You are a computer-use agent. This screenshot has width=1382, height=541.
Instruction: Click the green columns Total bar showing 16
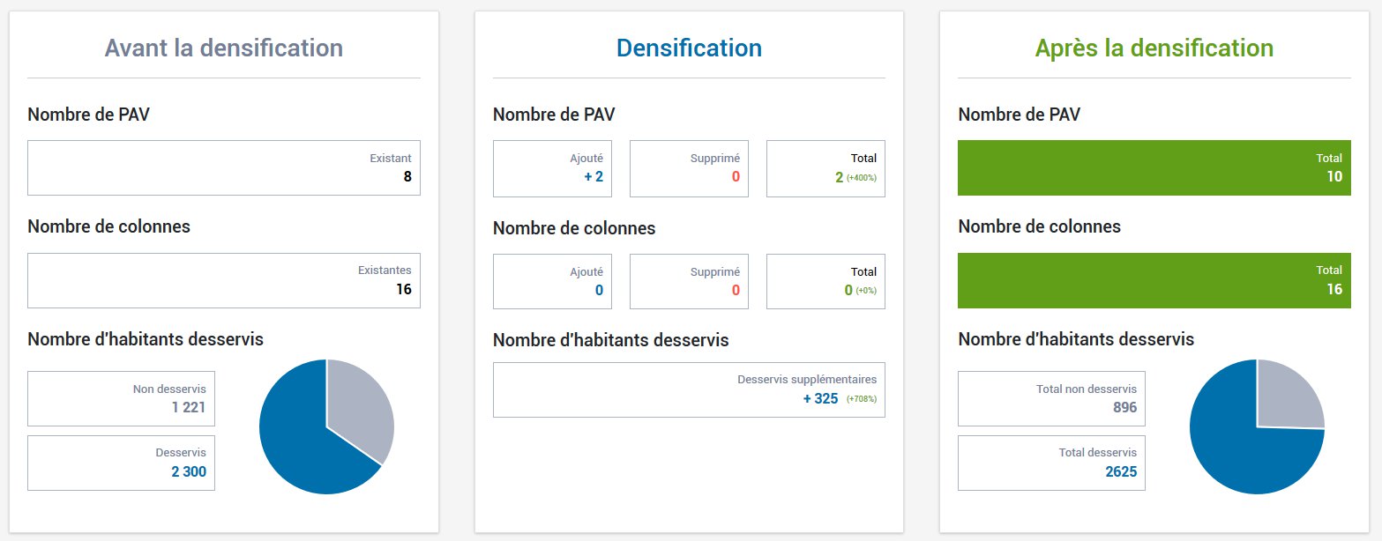coord(1154,280)
